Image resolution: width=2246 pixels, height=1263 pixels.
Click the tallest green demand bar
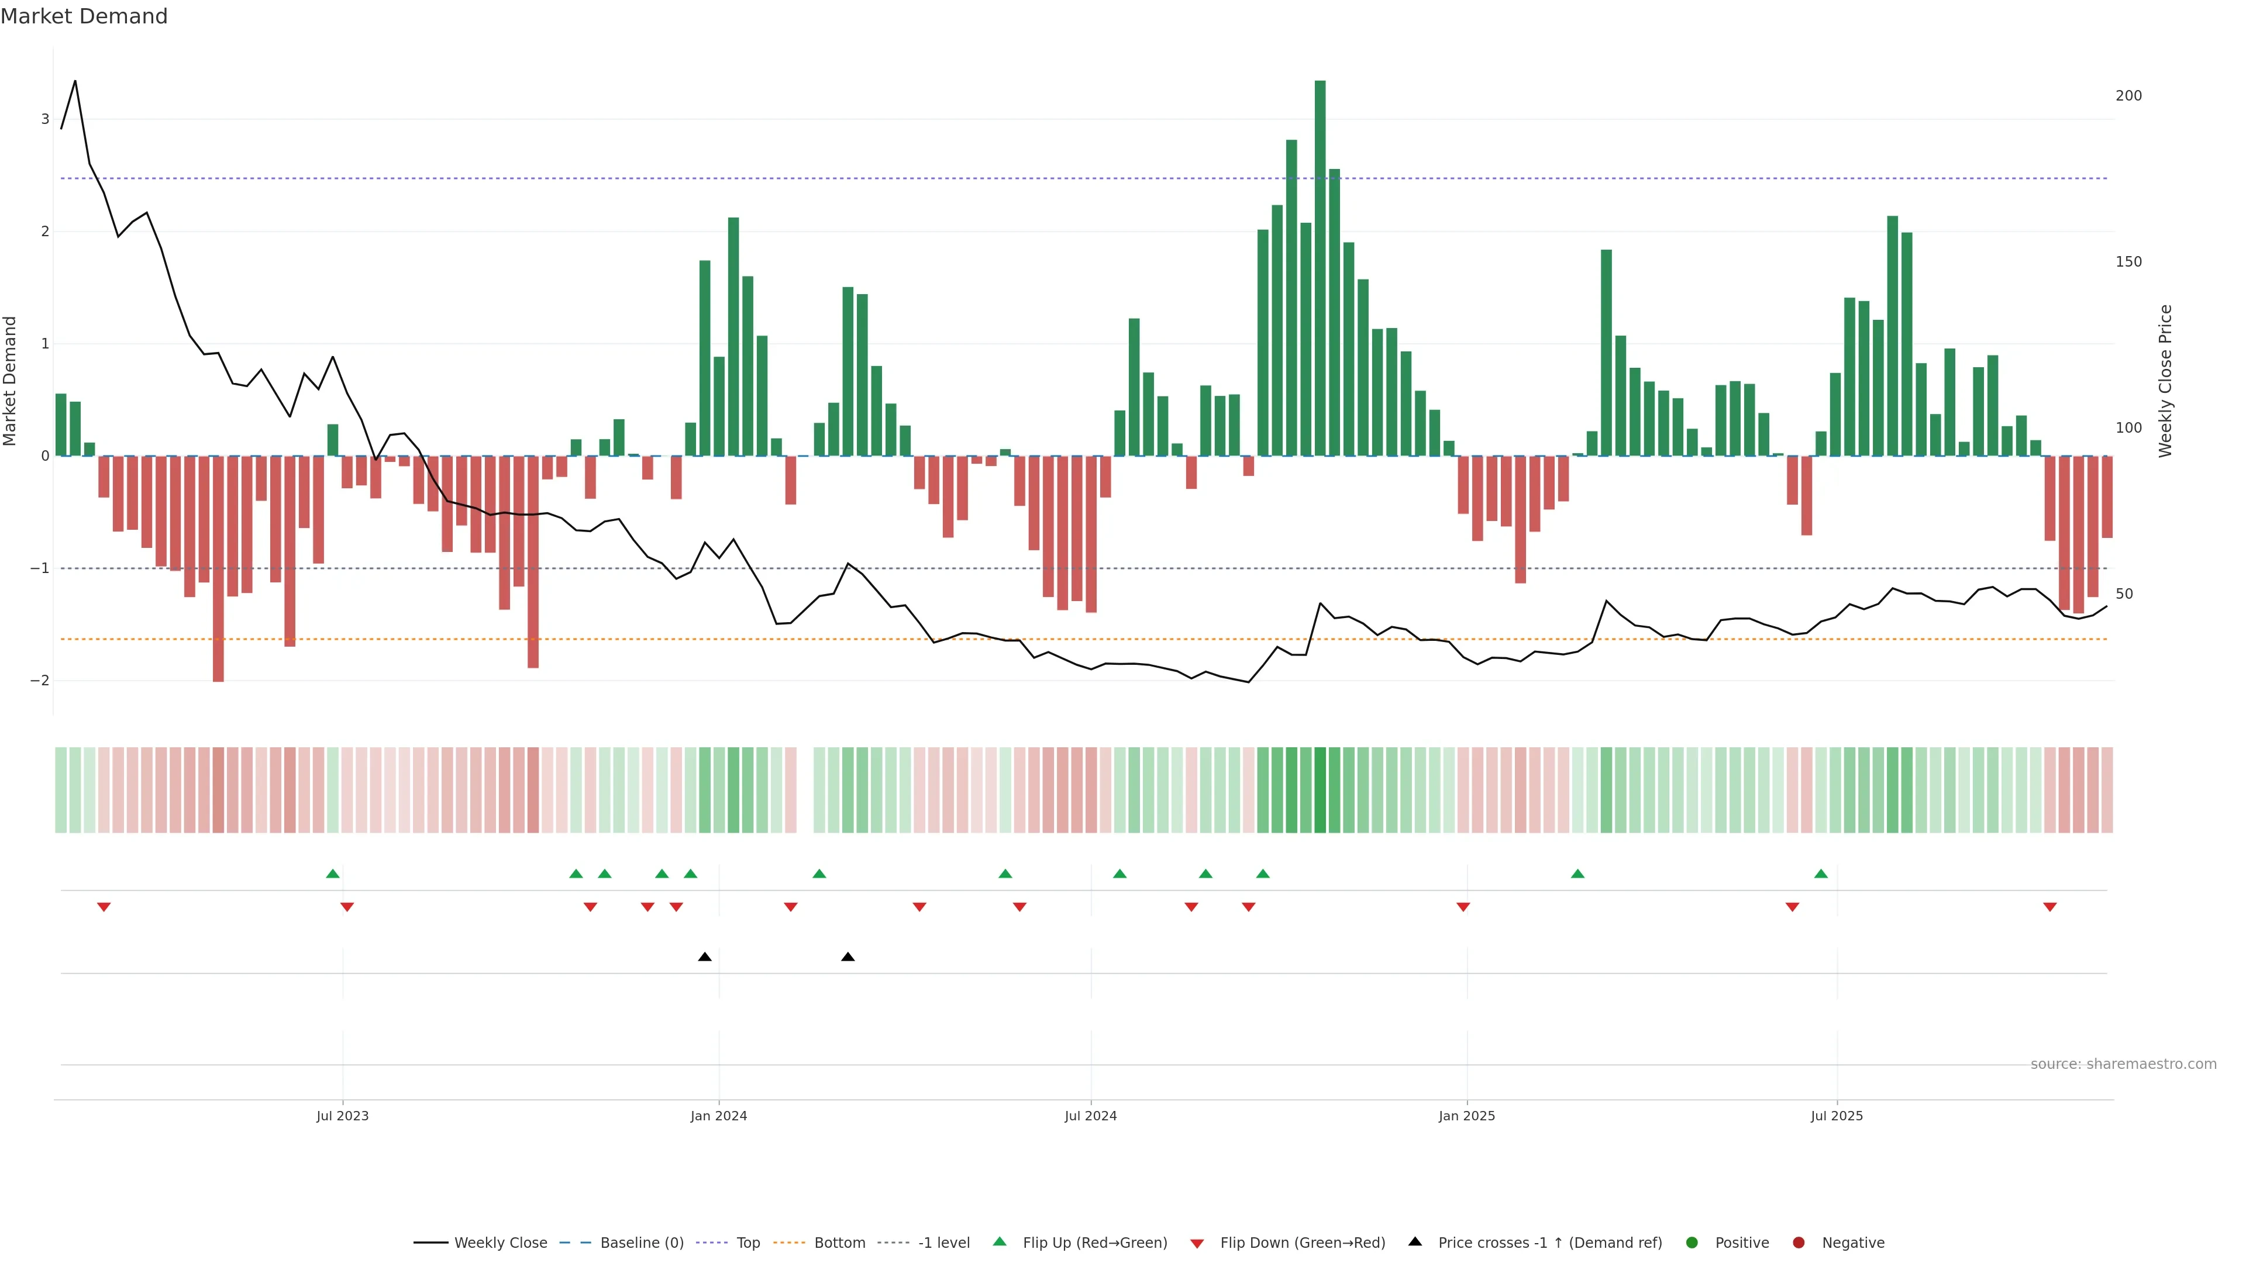click(1320, 261)
